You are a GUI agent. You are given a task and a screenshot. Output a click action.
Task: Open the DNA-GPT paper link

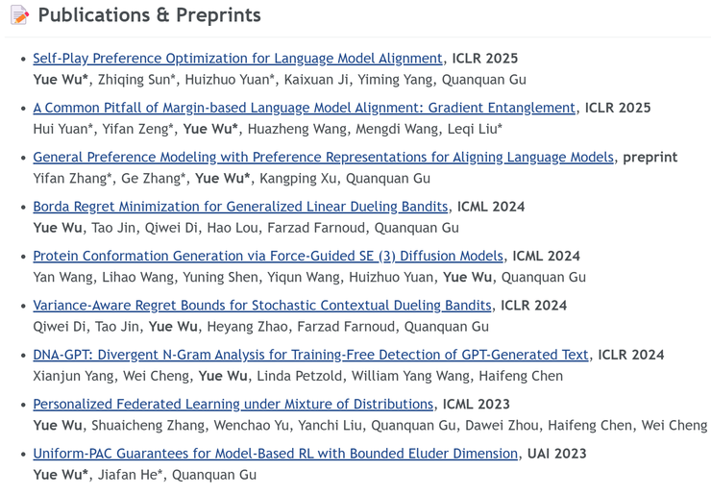click(310, 356)
